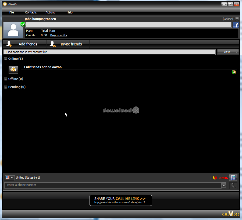Click the ooVoo status globe icon
This screenshot has width=242, height=220.
[x=234, y=72]
